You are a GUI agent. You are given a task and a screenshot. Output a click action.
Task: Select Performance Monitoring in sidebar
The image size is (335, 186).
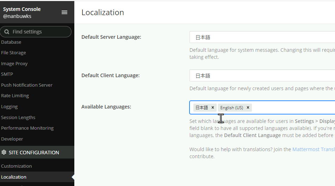pos(27,128)
